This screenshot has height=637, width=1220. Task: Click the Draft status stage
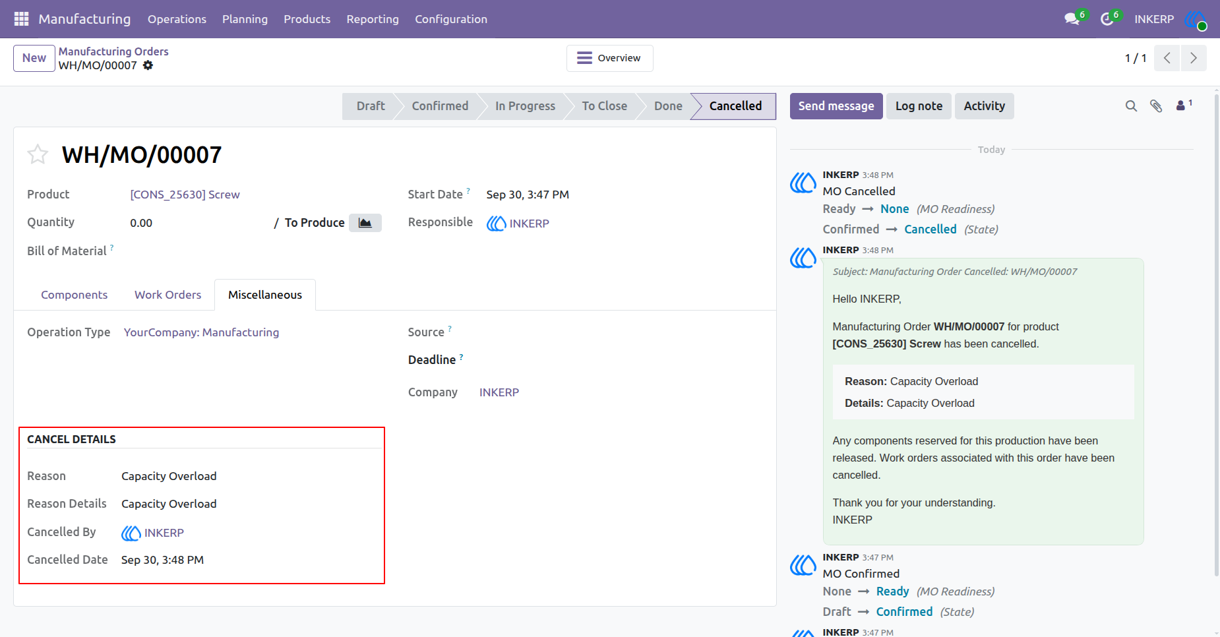pyautogui.click(x=371, y=106)
